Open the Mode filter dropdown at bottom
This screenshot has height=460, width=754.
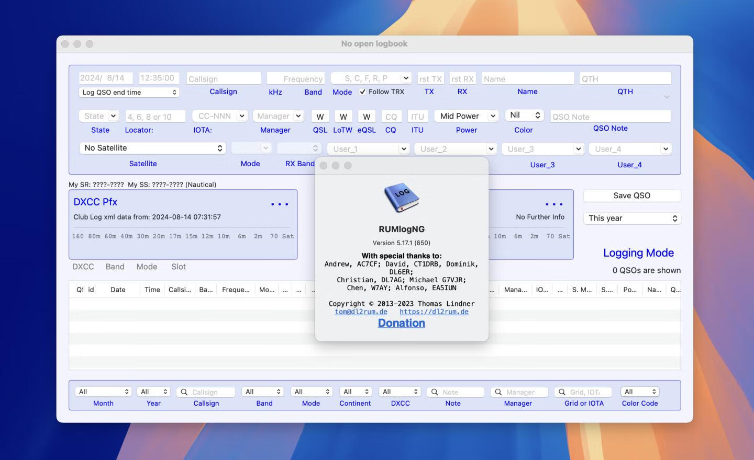click(312, 392)
